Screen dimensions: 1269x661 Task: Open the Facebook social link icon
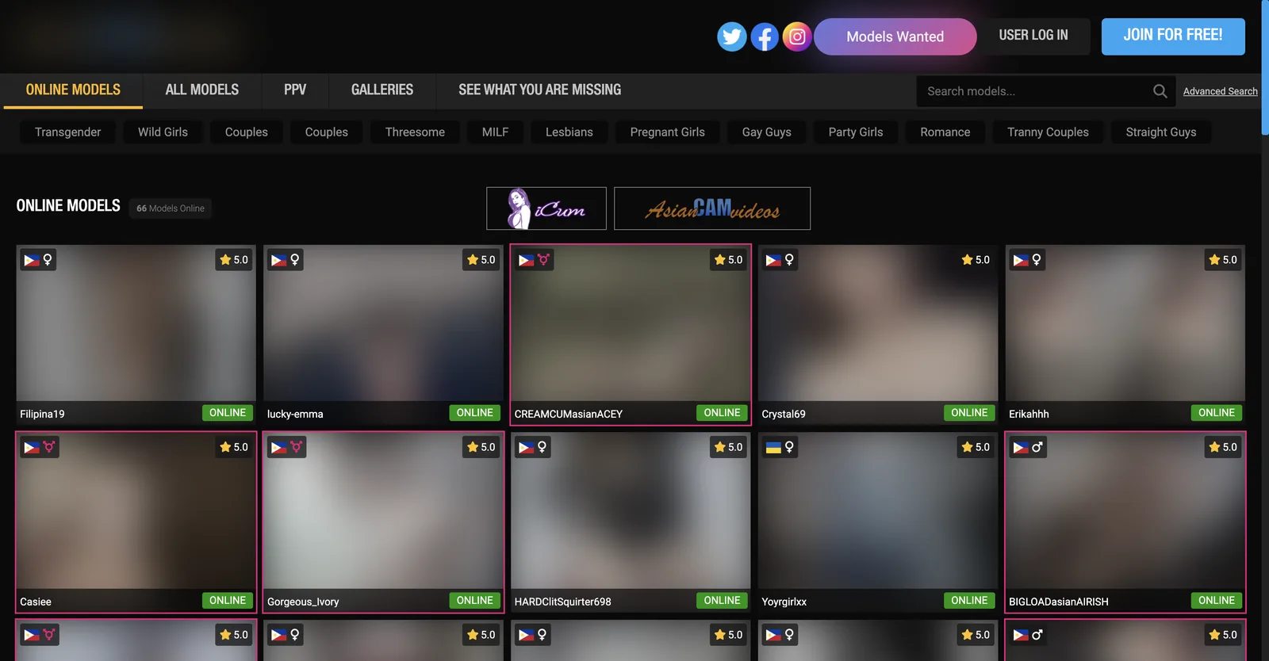[x=765, y=36]
